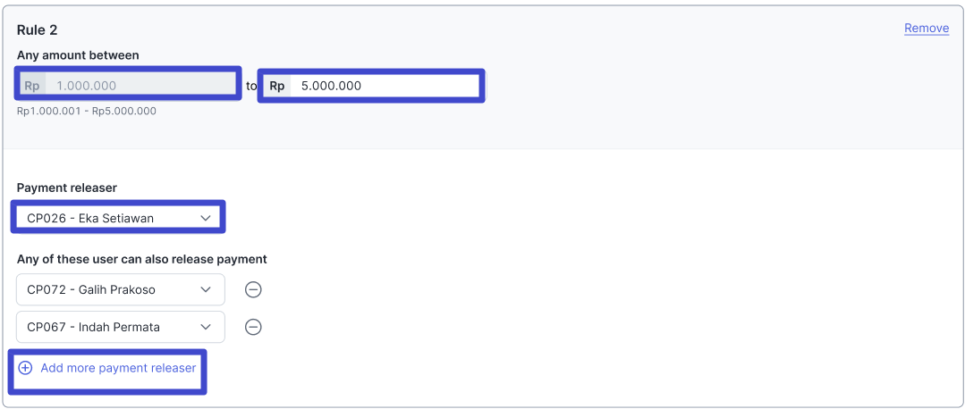Click the Rp prefix of the minimum amount
The width and height of the screenshot is (965, 409).
coord(32,86)
